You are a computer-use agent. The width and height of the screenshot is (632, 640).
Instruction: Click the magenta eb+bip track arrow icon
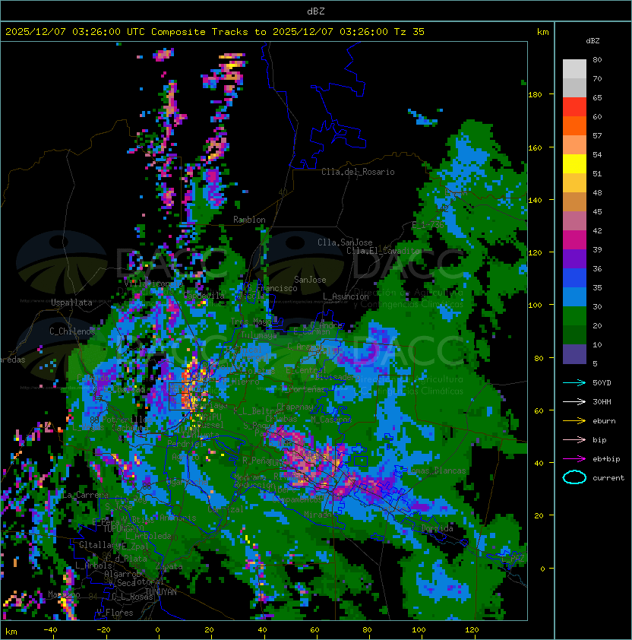[574, 459]
